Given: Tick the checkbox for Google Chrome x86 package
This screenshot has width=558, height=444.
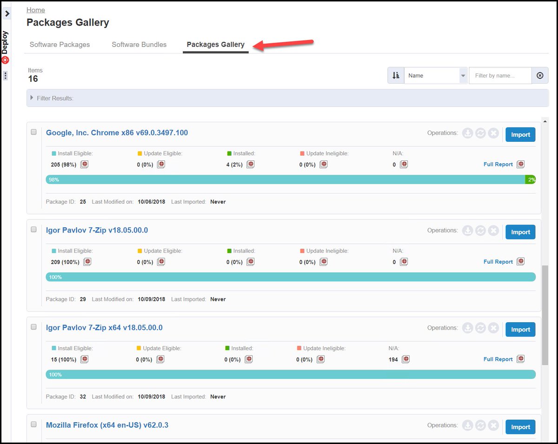Looking at the screenshot, I should 33,132.
